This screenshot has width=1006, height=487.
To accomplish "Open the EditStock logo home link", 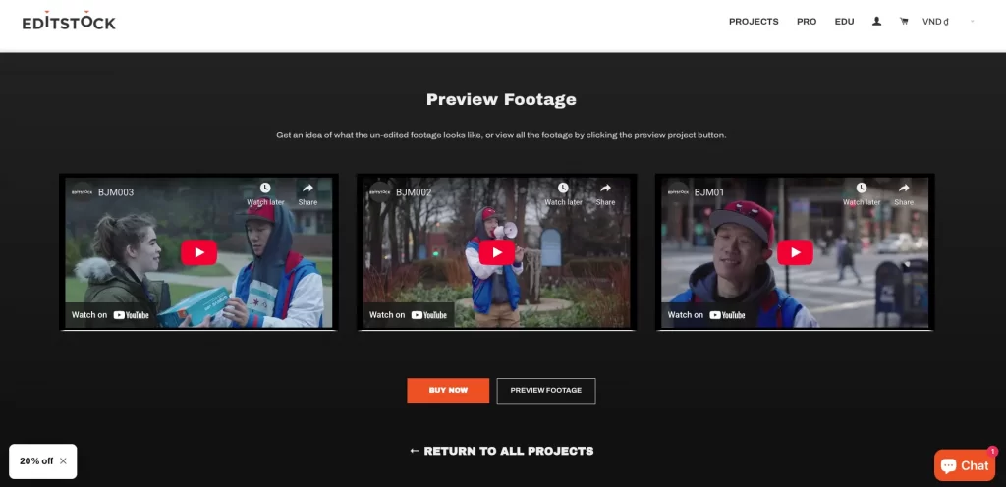I will click(x=69, y=22).
